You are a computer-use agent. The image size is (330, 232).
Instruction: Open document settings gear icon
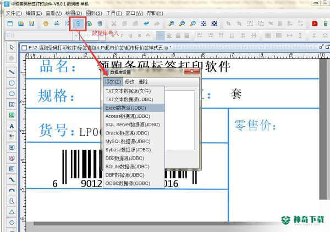(46, 24)
